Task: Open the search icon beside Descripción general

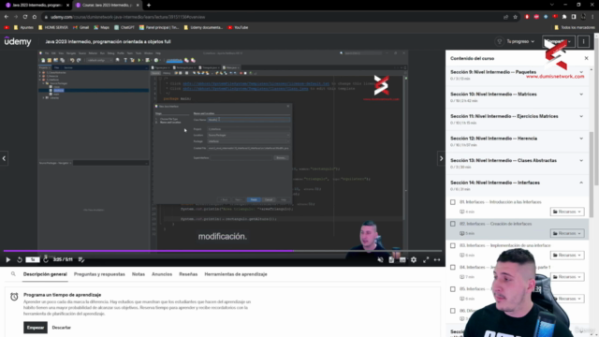Action: tap(13, 274)
